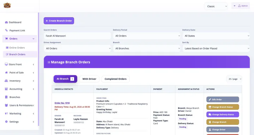This screenshot has height=135, width=254.
Task: Click the Branch Orders edit icon
Action: click(7, 54)
